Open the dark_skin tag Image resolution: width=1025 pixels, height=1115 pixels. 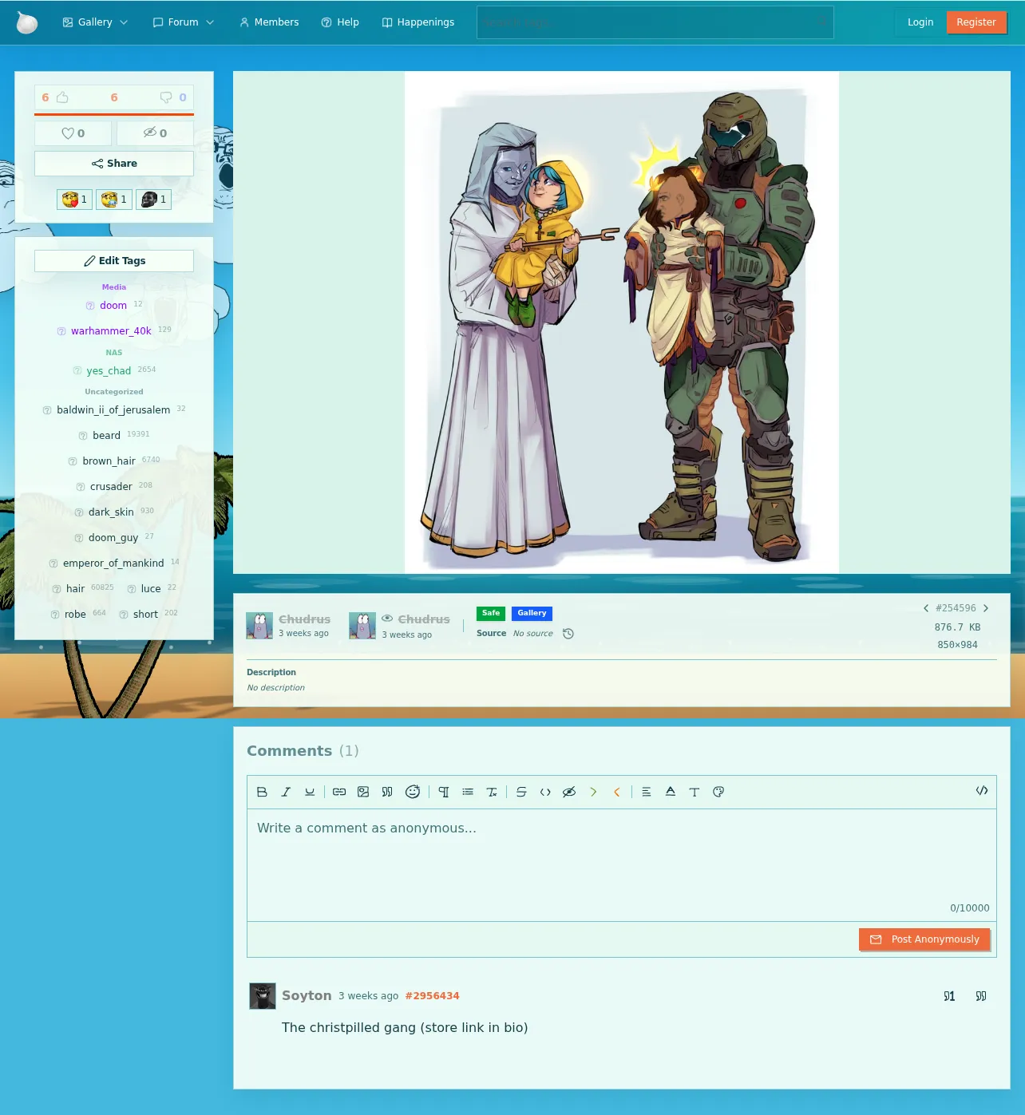pyautogui.click(x=111, y=512)
